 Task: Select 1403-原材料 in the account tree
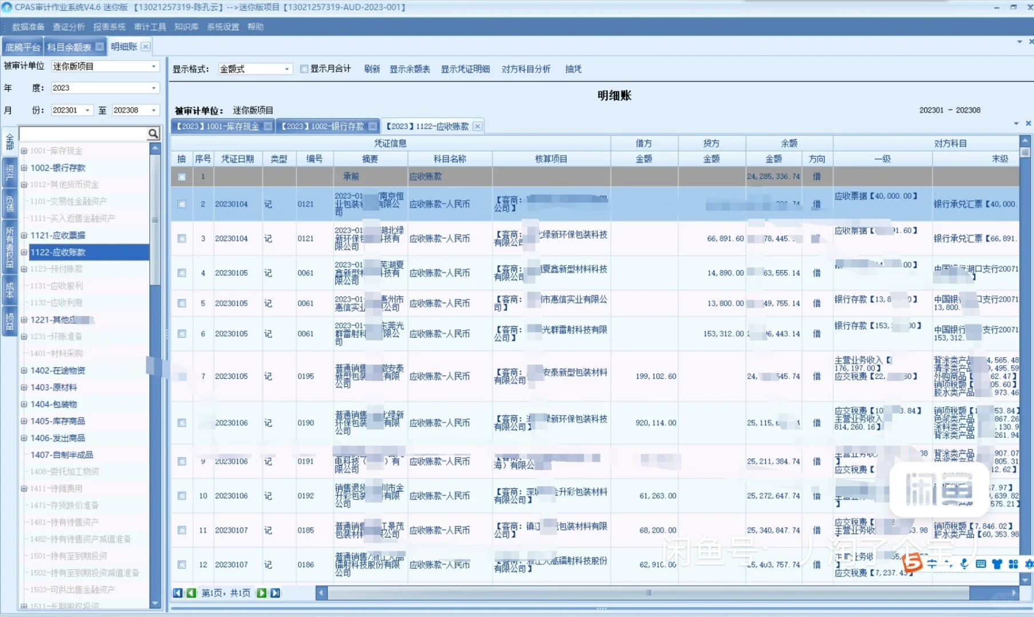tap(54, 388)
